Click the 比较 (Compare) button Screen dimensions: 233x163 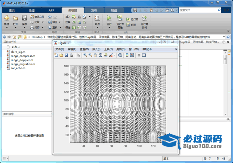pos(35,22)
